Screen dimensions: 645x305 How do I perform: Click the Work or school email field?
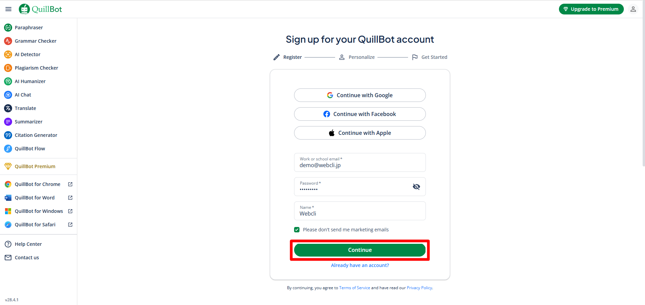pyautogui.click(x=360, y=162)
